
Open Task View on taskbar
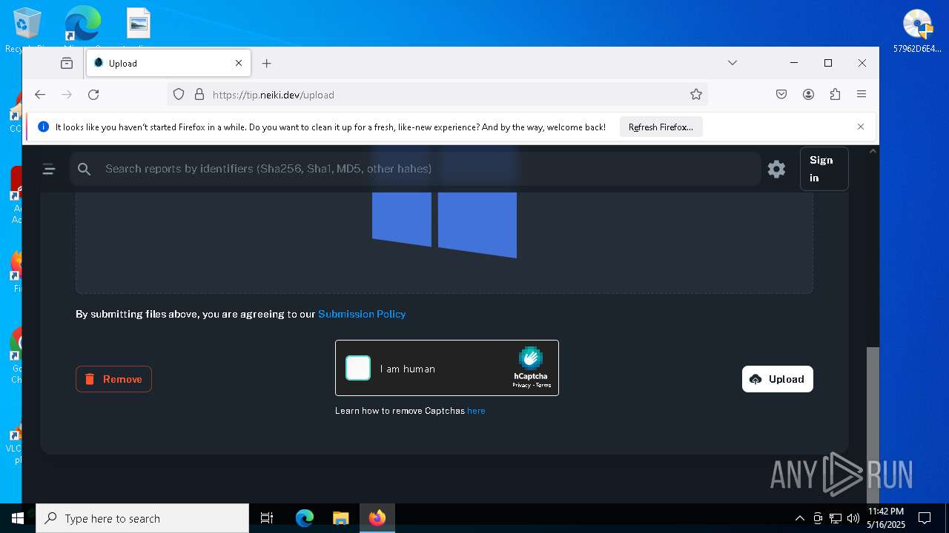point(267,518)
